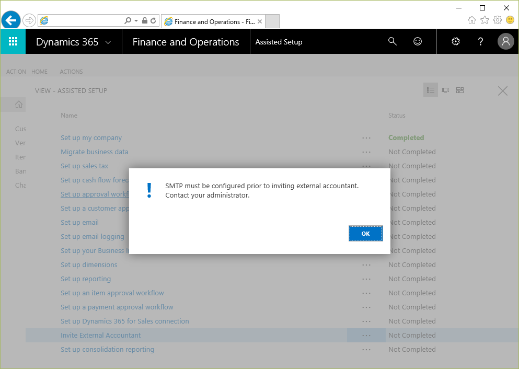The image size is (519, 369).
Task: Open Set up an item approval workflow
Action: pos(112,293)
